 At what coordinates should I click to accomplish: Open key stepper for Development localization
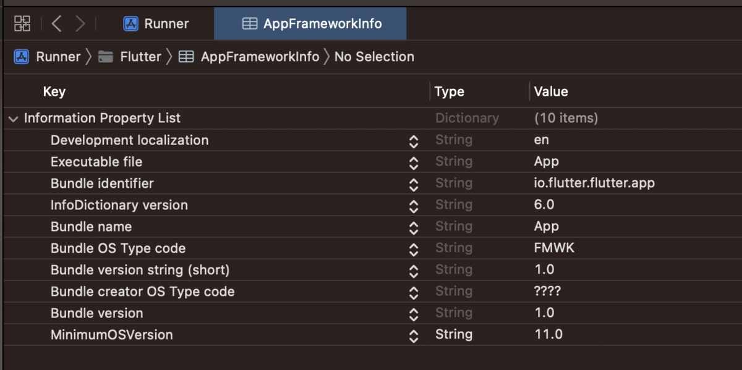click(414, 141)
